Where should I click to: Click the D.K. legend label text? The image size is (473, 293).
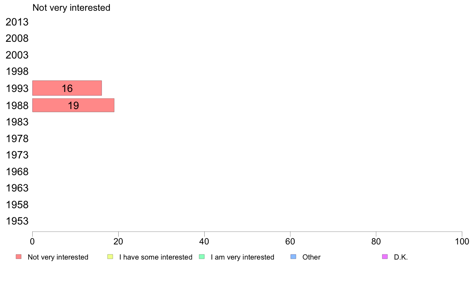401,257
